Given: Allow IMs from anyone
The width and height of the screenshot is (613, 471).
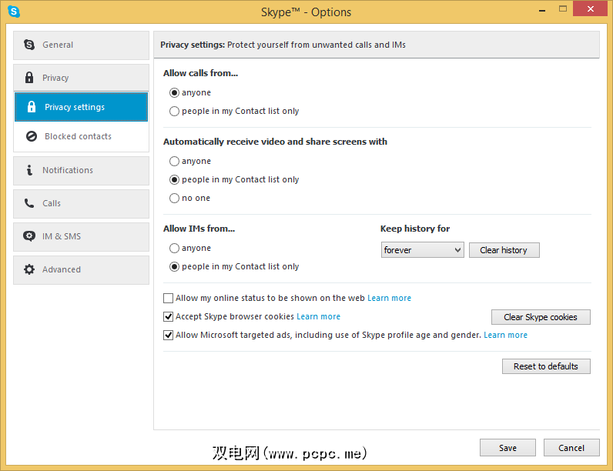Looking at the screenshot, I should tap(174, 249).
